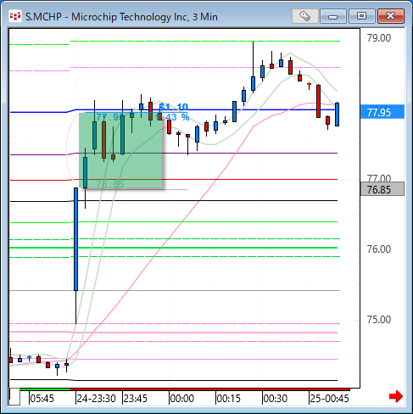Viewport: 413px width, 414px height.
Task: Click the red scroll-right arrow
Action: (x=396, y=396)
